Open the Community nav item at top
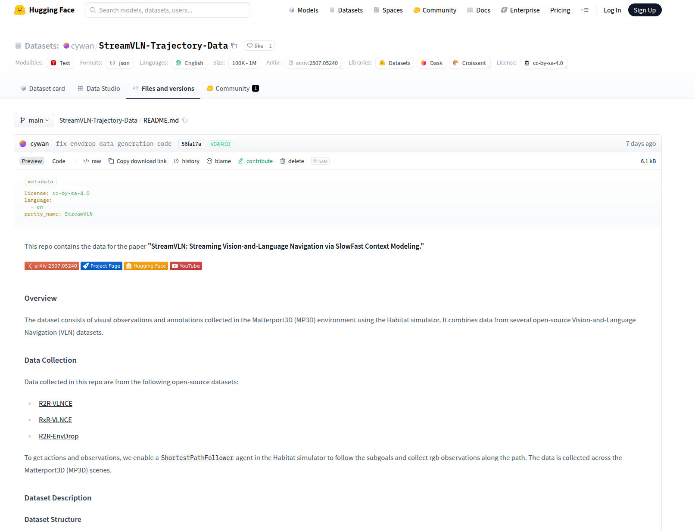Screen dimensions: 695x531 click(x=435, y=10)
